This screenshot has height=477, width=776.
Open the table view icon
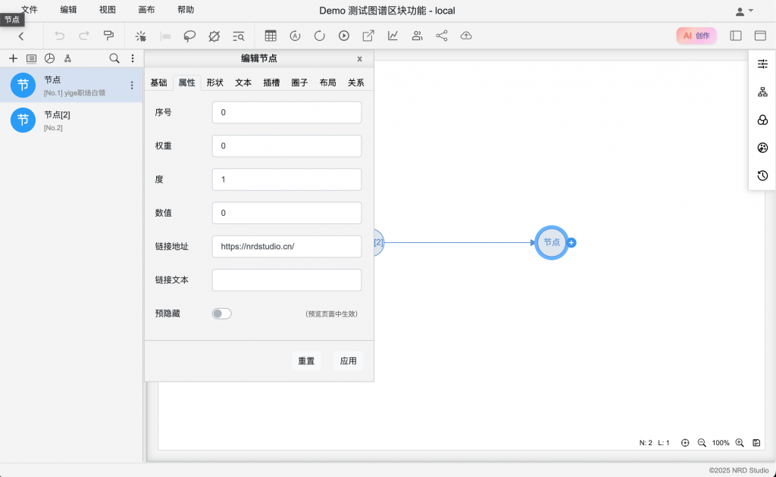point(271,36)
